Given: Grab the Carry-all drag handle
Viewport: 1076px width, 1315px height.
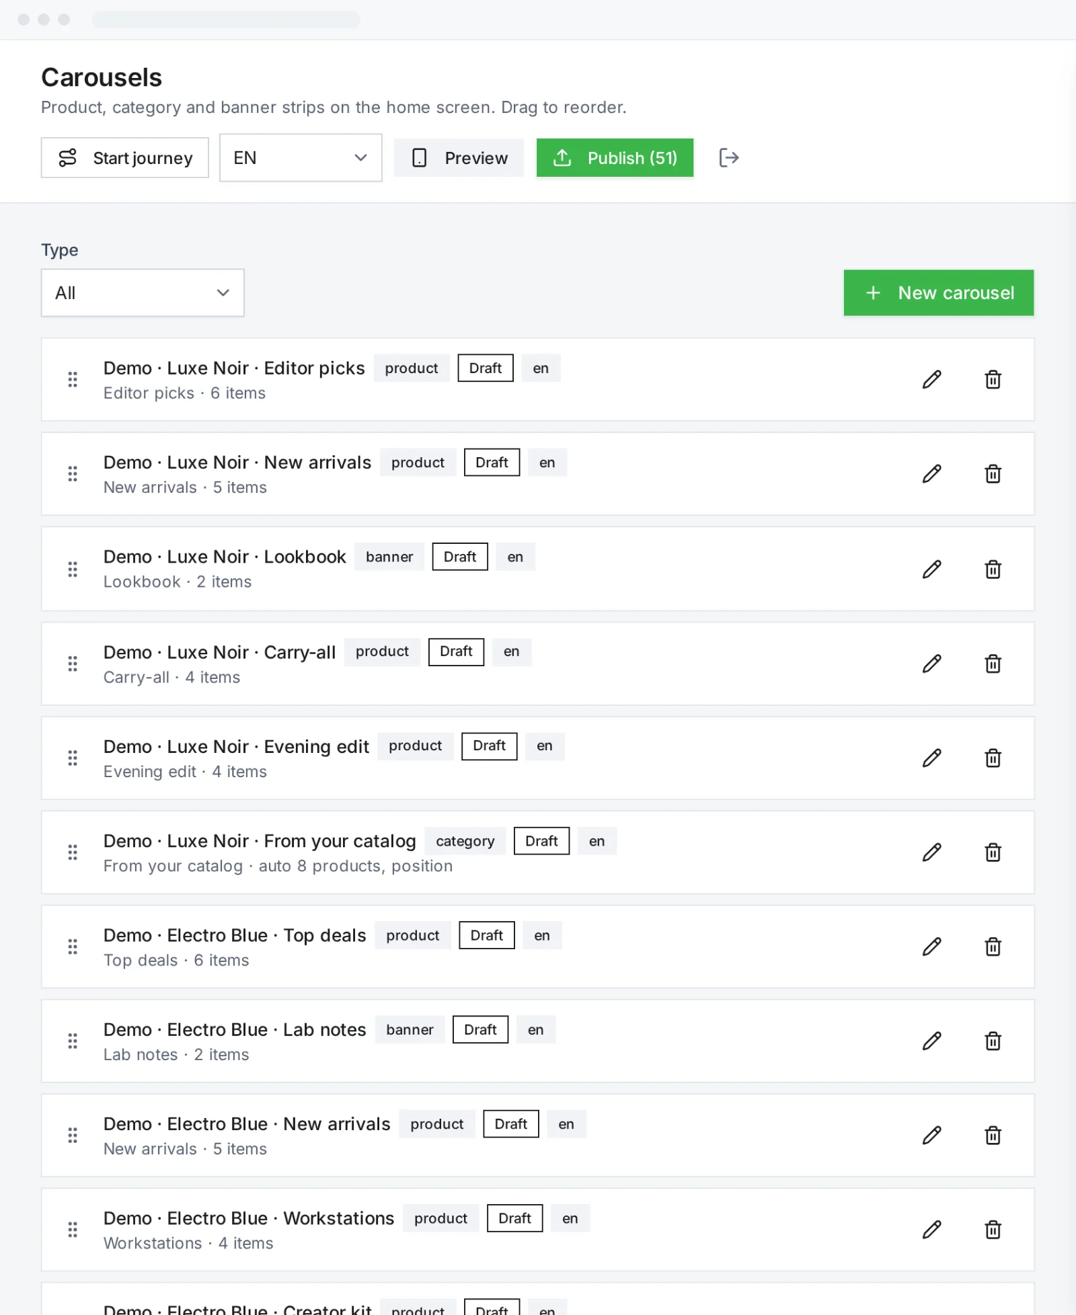Looking at the screenshot, I should coord(73,664).
